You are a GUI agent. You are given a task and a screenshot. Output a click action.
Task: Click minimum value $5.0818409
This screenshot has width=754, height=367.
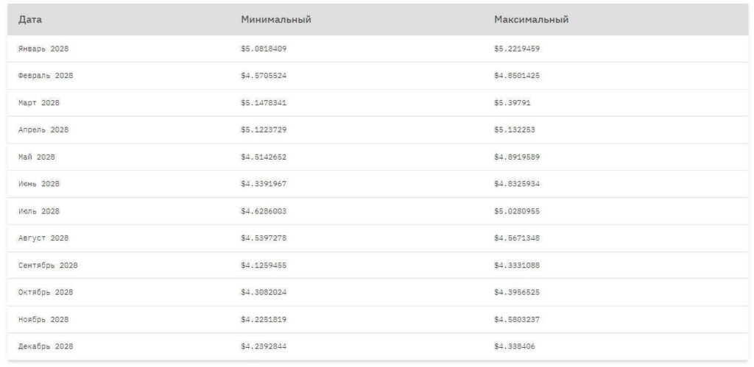[x=264, y=49]
